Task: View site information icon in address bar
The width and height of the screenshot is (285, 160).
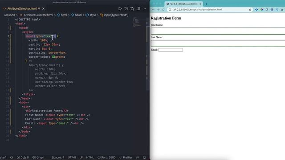Action: (x=170, y=10)
